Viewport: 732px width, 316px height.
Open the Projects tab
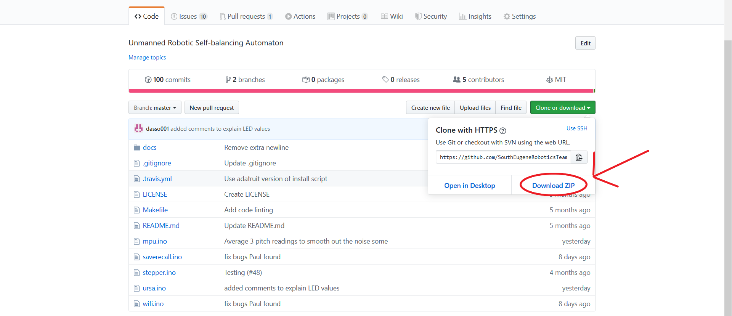pyautogui.click(x=348, y=16)
